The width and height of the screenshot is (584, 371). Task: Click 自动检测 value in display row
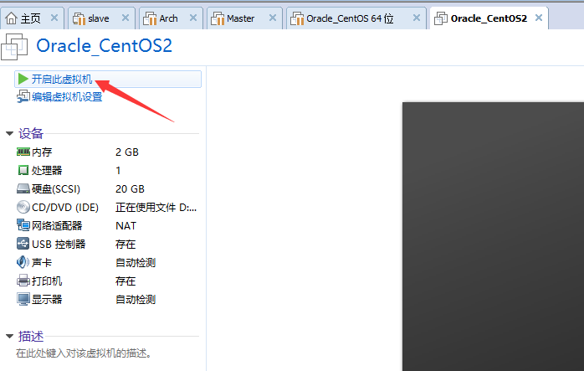(x=136, y=300)
